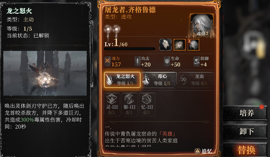Screen dimensions: 270x157
Task: Select the 龙之怒火 skill icon
Action: (122, 80)
